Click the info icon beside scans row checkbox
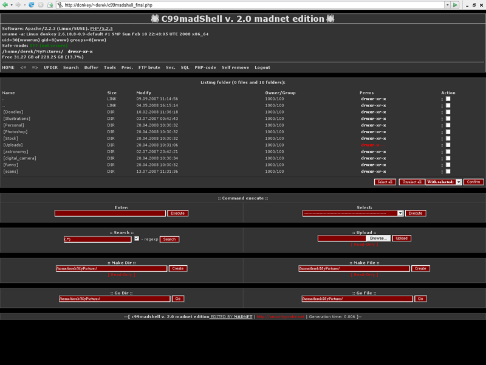Screen dimensions: 486x365 [x=442, y=172]
